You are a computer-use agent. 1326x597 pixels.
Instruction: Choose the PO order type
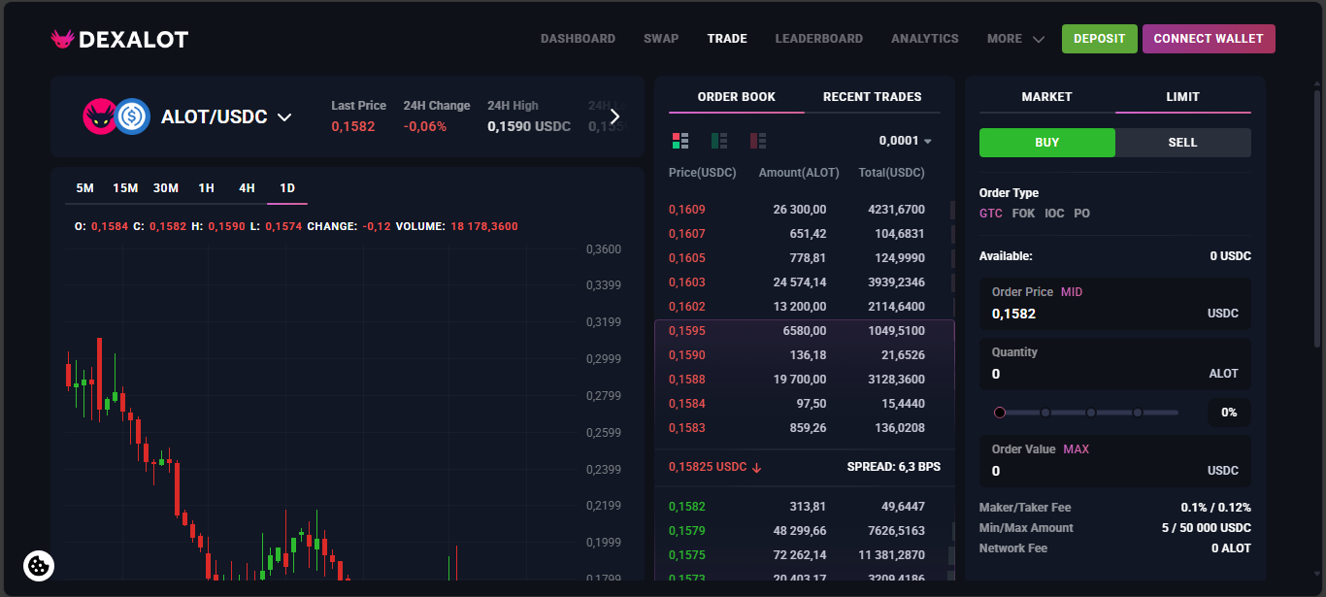click(1081, 214)
